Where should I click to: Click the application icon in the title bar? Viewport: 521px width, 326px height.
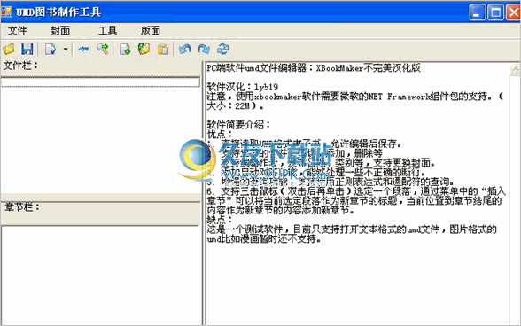tap(7, 12)
